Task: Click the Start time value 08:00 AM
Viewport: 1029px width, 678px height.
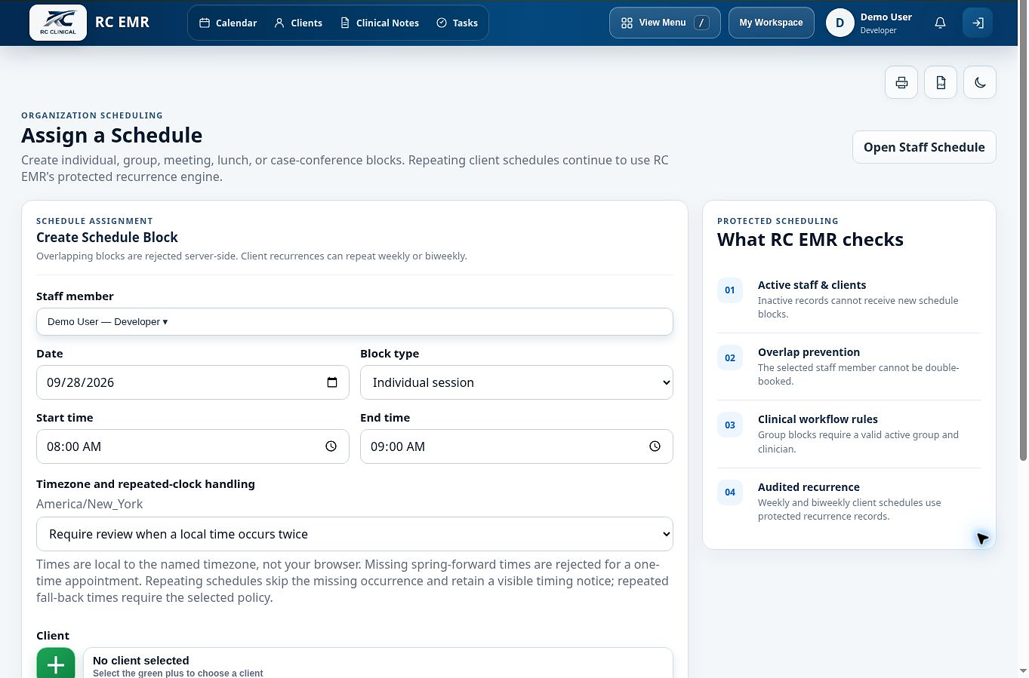Action: pos(74,446)
